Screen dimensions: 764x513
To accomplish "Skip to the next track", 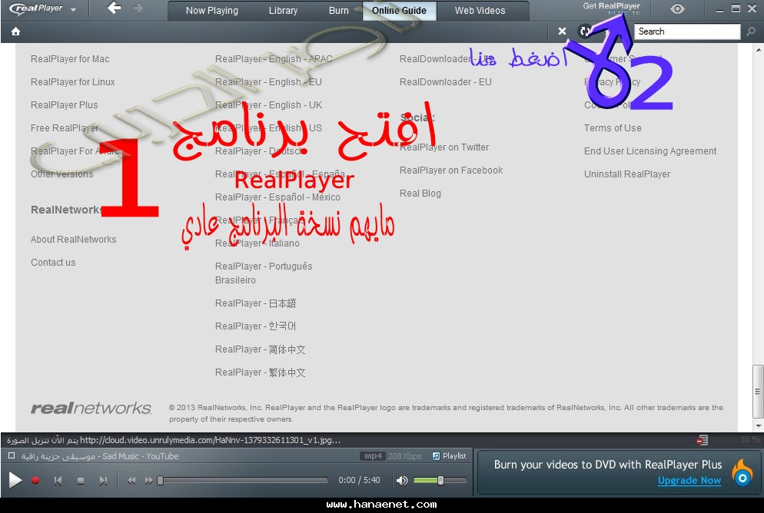I will tap(105, 481).
